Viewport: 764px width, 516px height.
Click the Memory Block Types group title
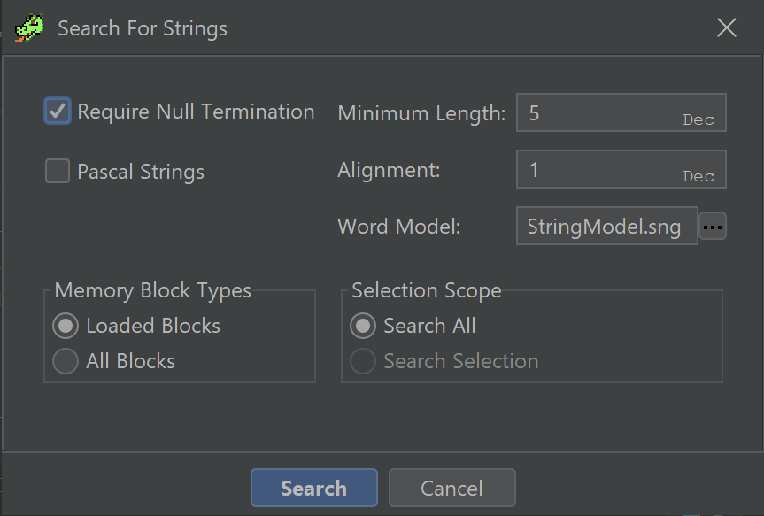[153, 290]
